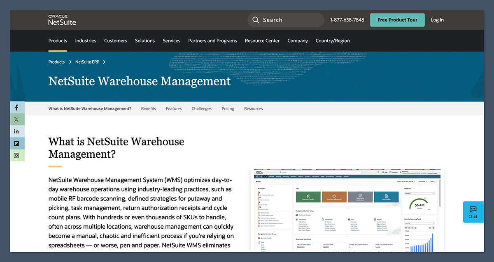Start the Free Product Tour
494x262 pixels.
tap(397, 20)
